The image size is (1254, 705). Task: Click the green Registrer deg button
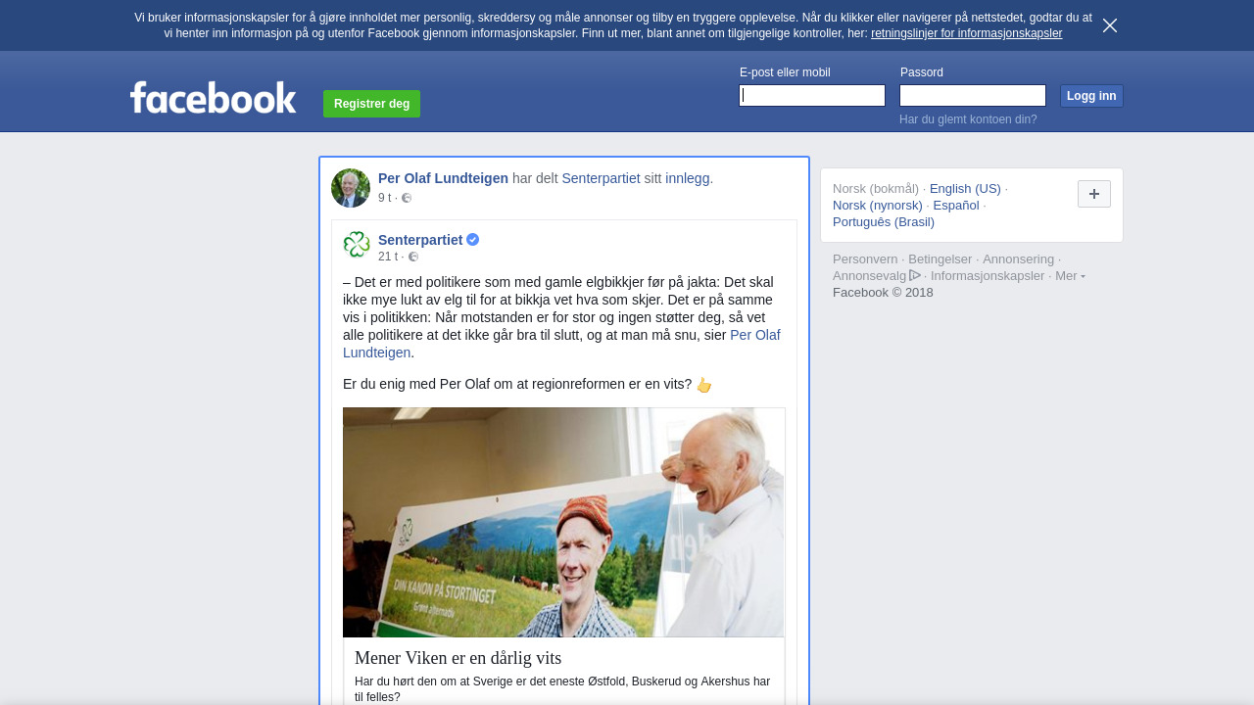point(371,104)
